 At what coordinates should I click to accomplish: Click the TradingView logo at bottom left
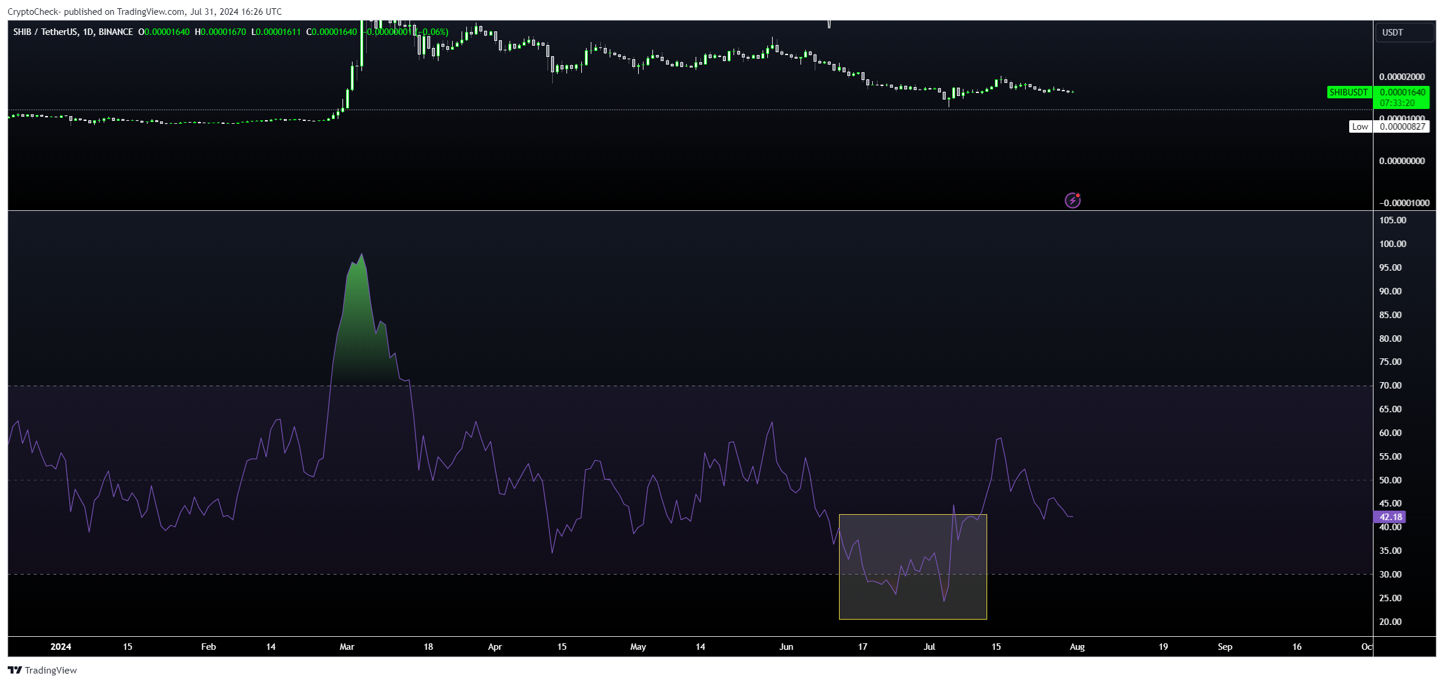click(43, 670)
